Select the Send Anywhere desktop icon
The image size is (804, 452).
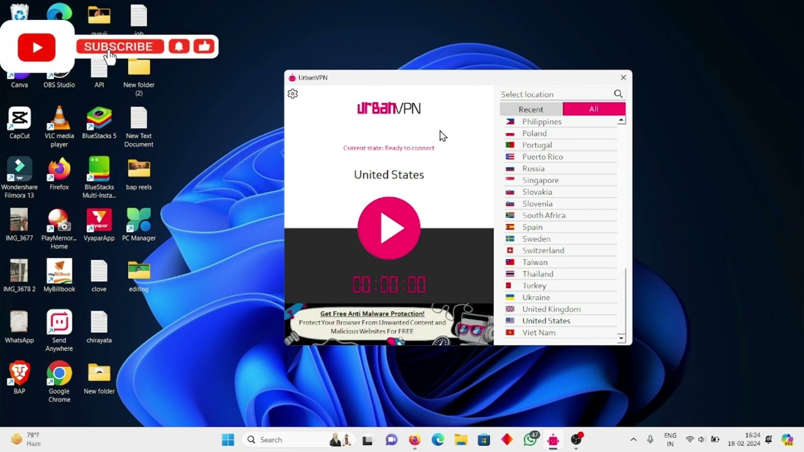pyautogui.click(x=59, y=331)
